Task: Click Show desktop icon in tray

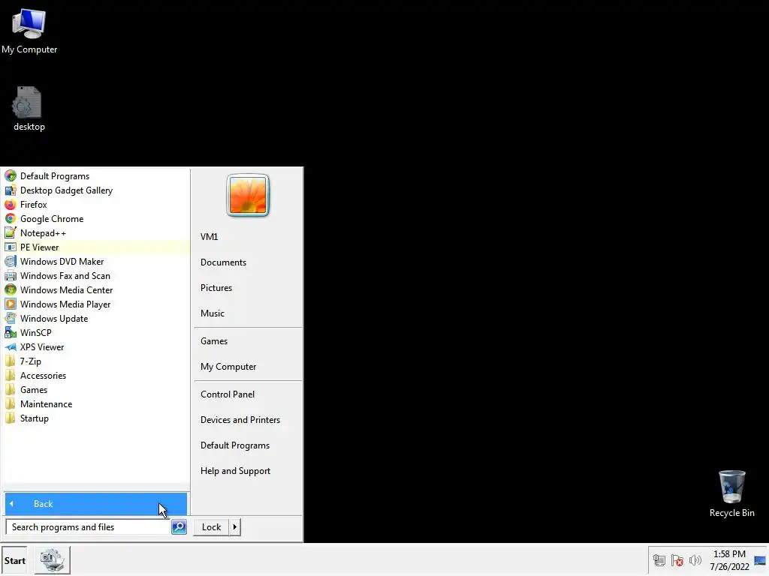Action: [x=760, y=560]
